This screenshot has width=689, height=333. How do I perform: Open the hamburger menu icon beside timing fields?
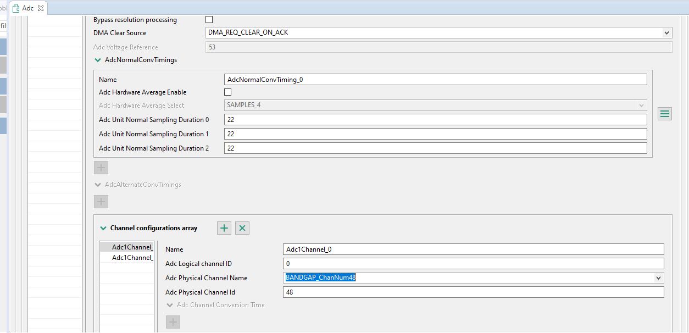click(x=665, y=113)
